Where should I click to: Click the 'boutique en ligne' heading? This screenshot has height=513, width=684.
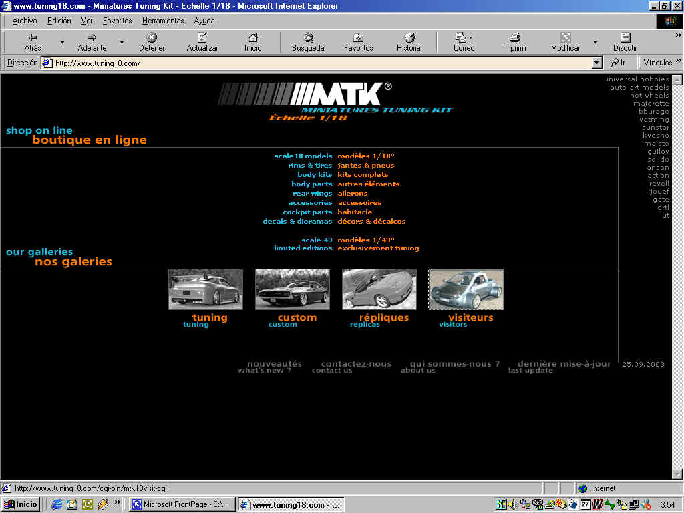[x=90, y=140]
